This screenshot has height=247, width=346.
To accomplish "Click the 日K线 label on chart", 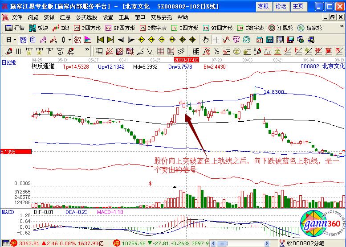I will point(9,63).
